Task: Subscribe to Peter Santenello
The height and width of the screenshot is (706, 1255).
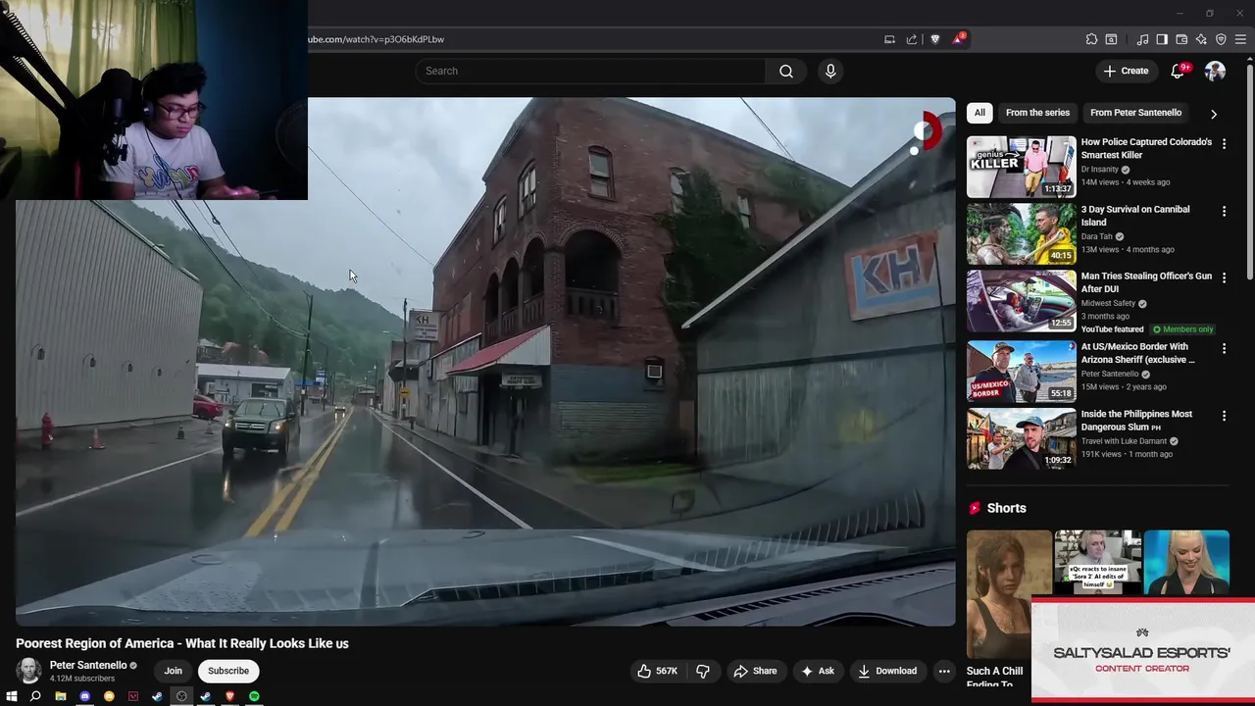Action: pyautogui.click(x=228, y=671)
